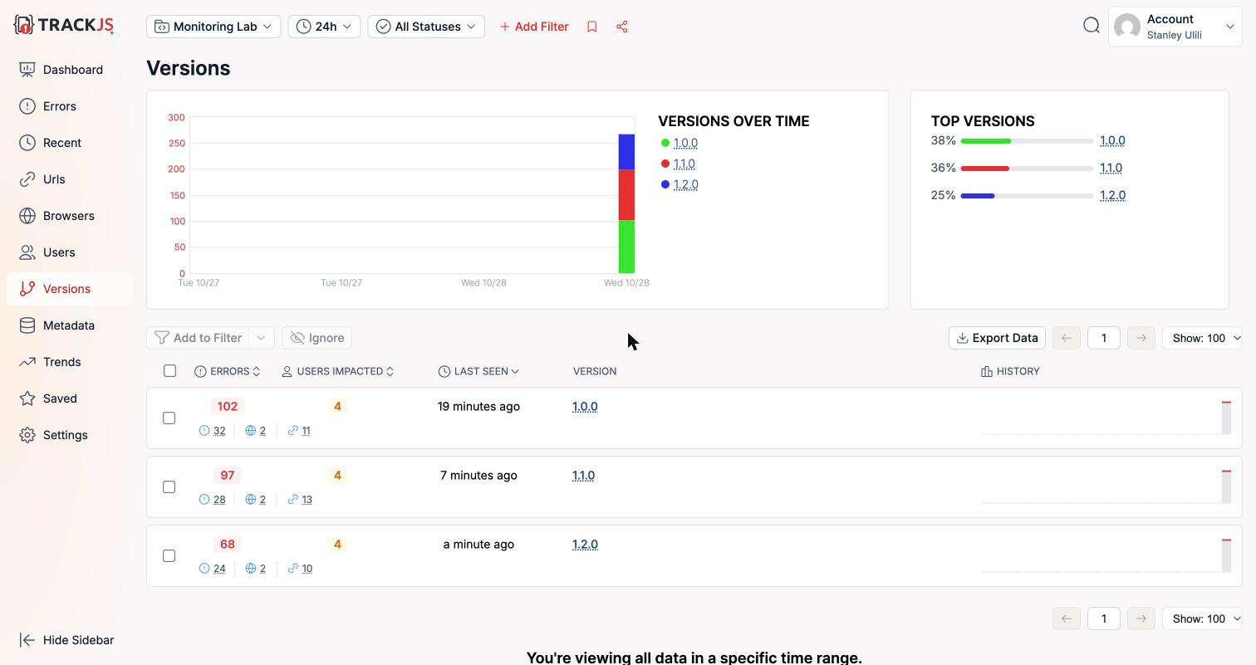This screenshot has width=1256, height=665.
Task: Click the Ignore button
Action: tap(316, 338)
